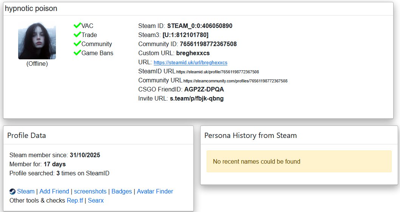This screenshot has height=212, width=400.
Task: Click the green Trade status checkmark
Action: coord(77,34)
